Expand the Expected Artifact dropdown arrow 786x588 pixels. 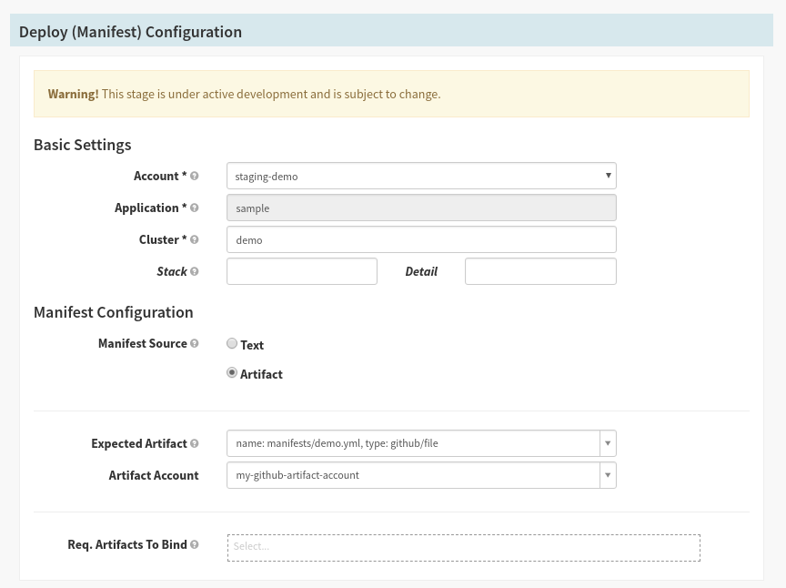tap(608, 444)
